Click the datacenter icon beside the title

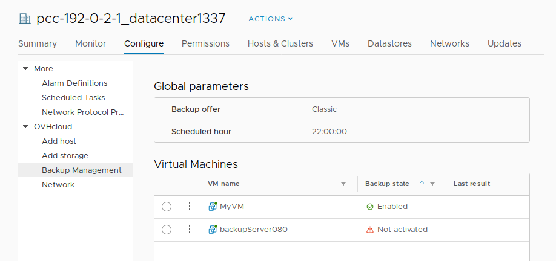(x=25, y=19)
